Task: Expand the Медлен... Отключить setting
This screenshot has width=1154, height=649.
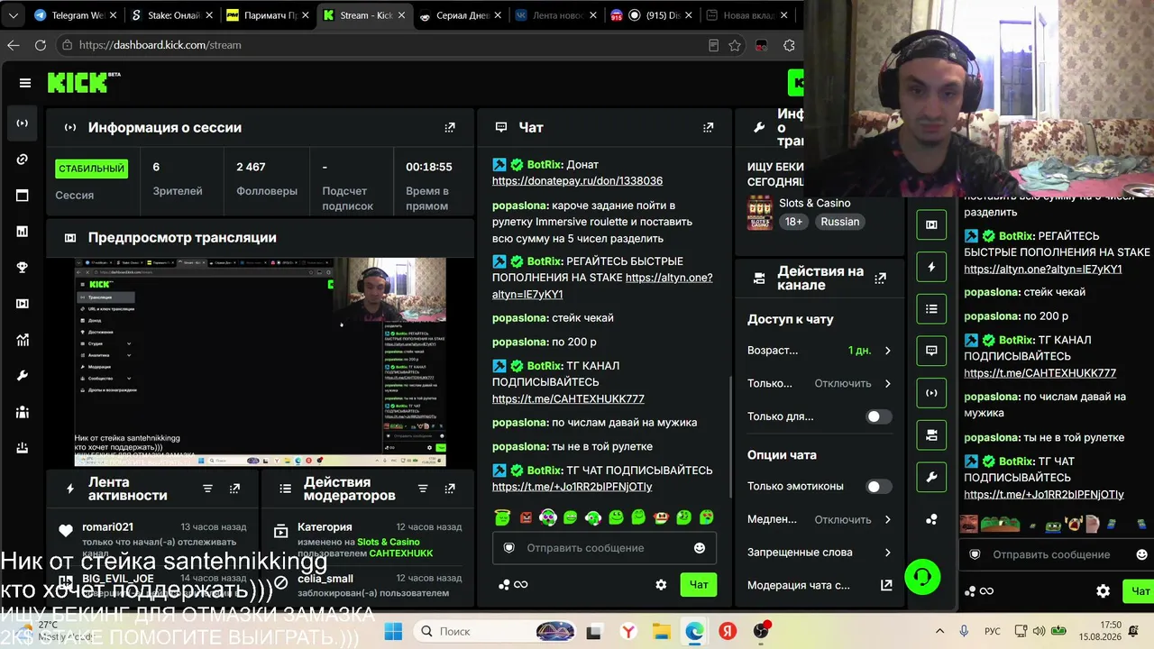Action: point(820,519)
